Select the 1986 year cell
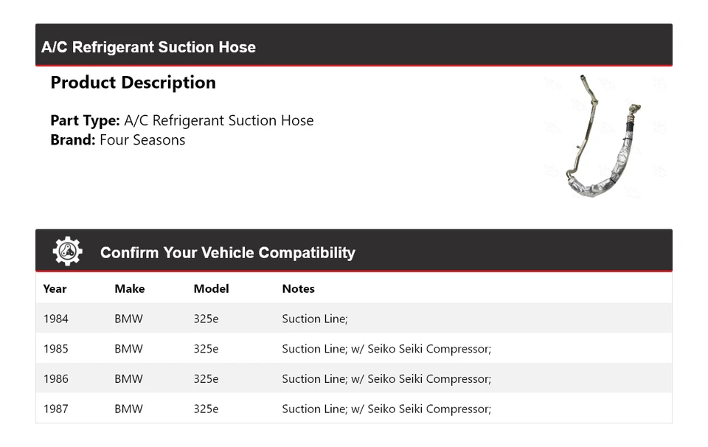This screenshot has width=708, height=447. (x=55, y=379)
